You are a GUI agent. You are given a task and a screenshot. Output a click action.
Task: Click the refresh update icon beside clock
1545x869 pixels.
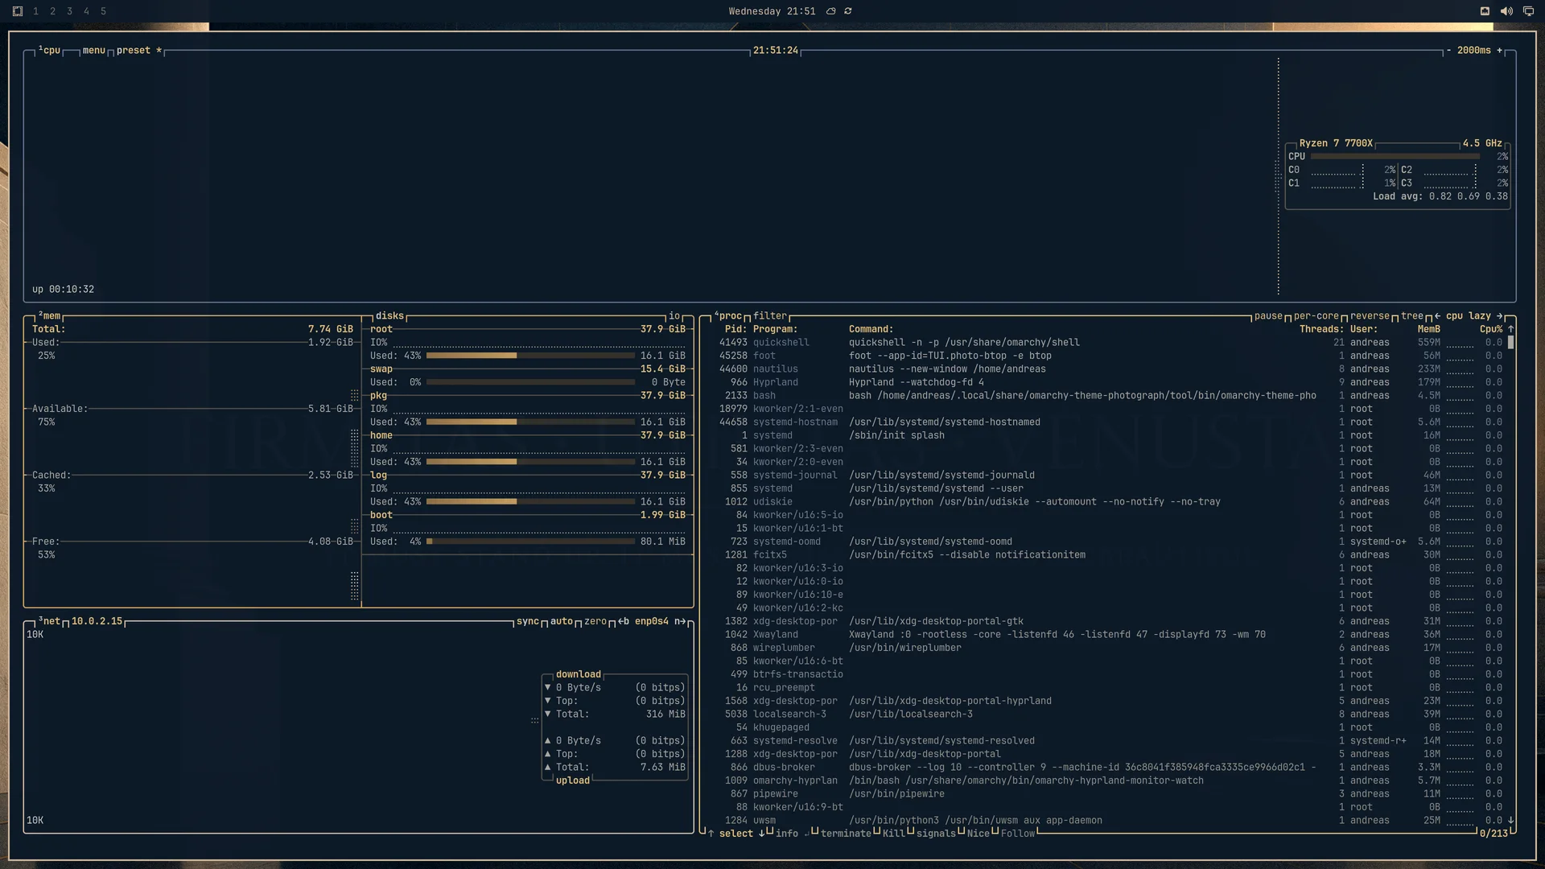tap(848, 11)
